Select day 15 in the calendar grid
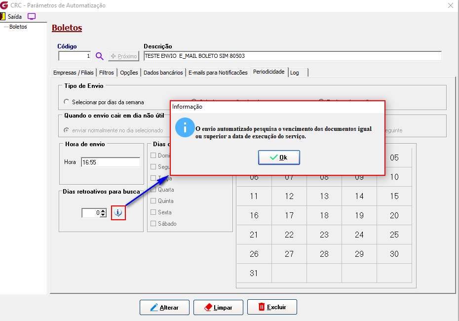Image resolution: width=459 pixels, height=321 pixels. coord(394,196)
